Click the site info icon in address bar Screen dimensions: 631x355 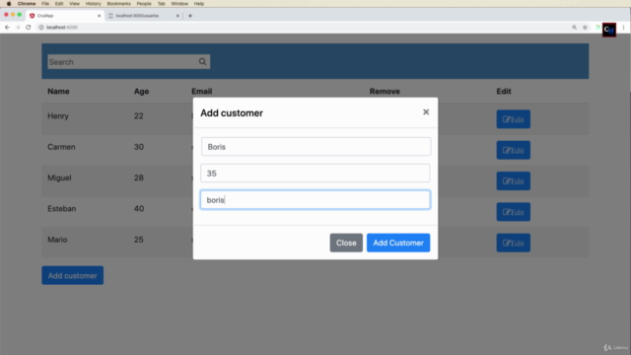click(x=41, y=28)
